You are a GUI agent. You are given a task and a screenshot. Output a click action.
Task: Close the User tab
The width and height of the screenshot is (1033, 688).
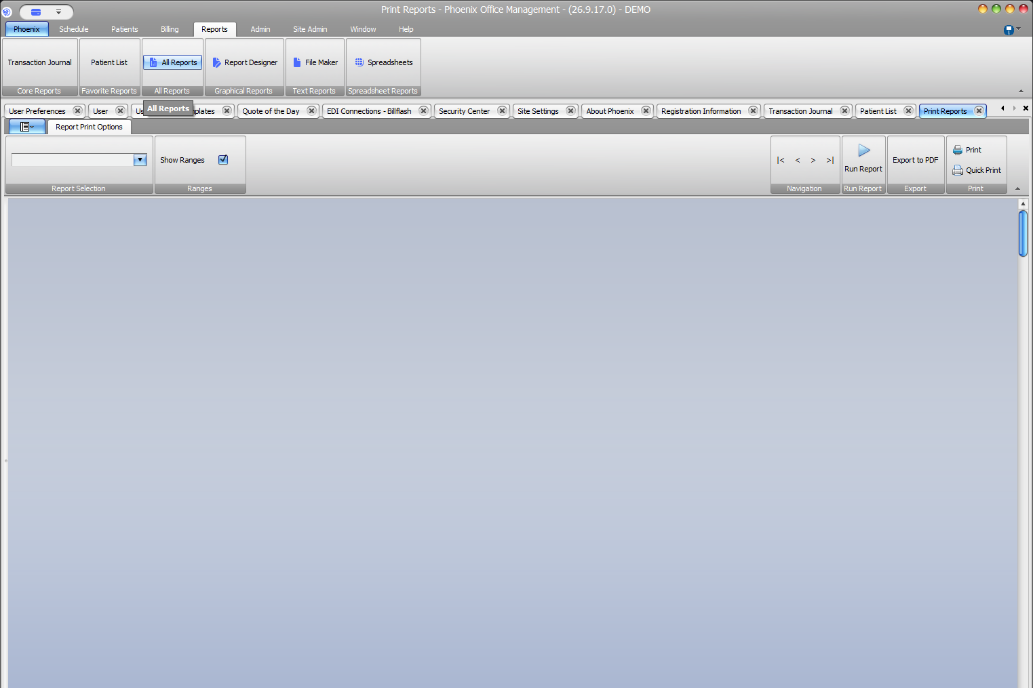click(x=120, y=111)
